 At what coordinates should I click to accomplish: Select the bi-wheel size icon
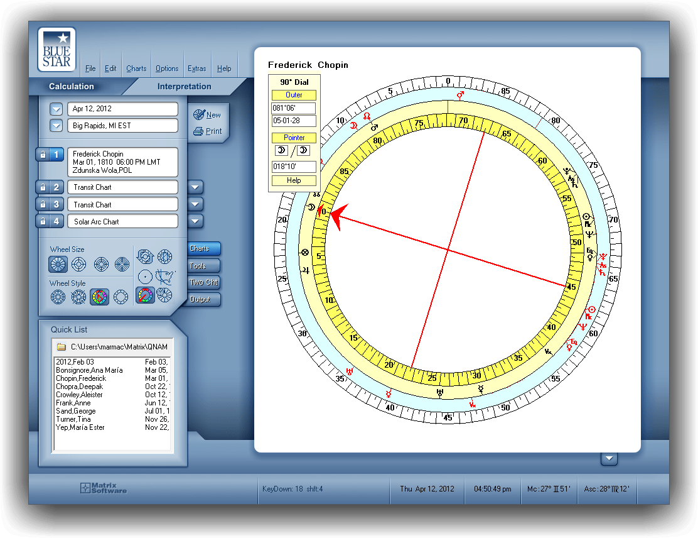pyautogui.click(x=79, y=265)
